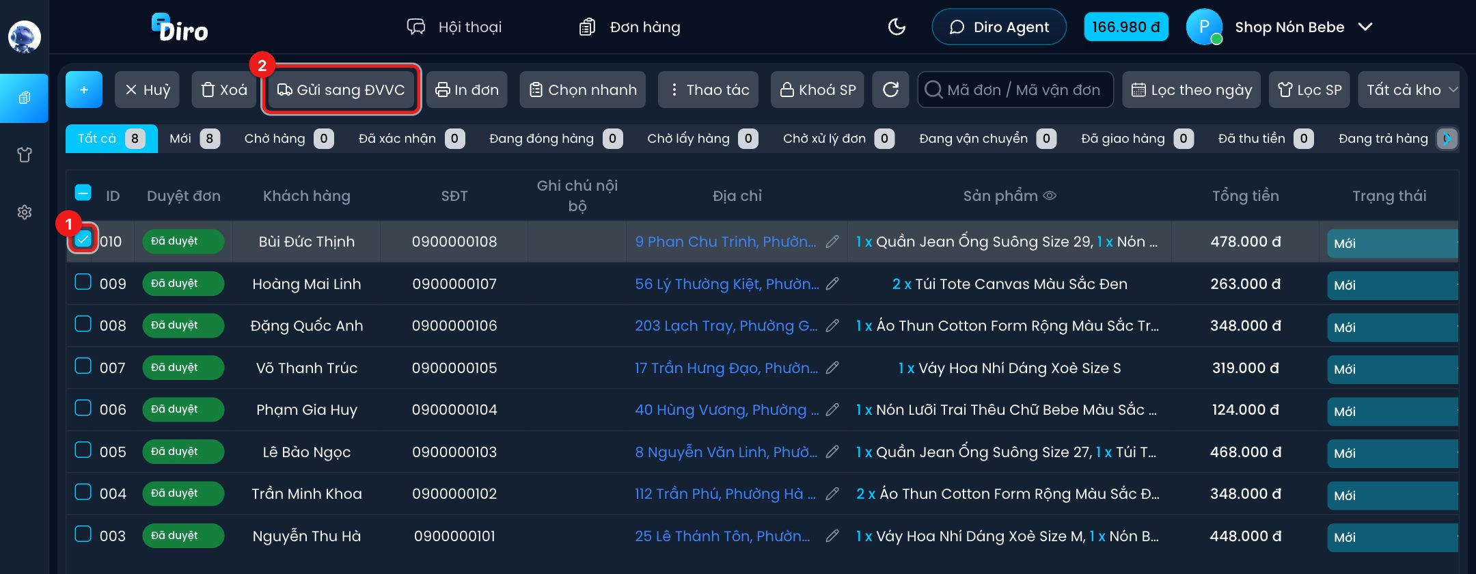The width and height of the screenshot is (1476, 574).
Task: Open the orders icon in left sidebar
Action: (x=25, y=98)
